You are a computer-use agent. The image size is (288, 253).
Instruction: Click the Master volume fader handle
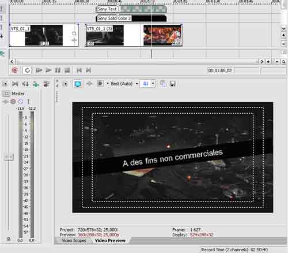(9, 157)
